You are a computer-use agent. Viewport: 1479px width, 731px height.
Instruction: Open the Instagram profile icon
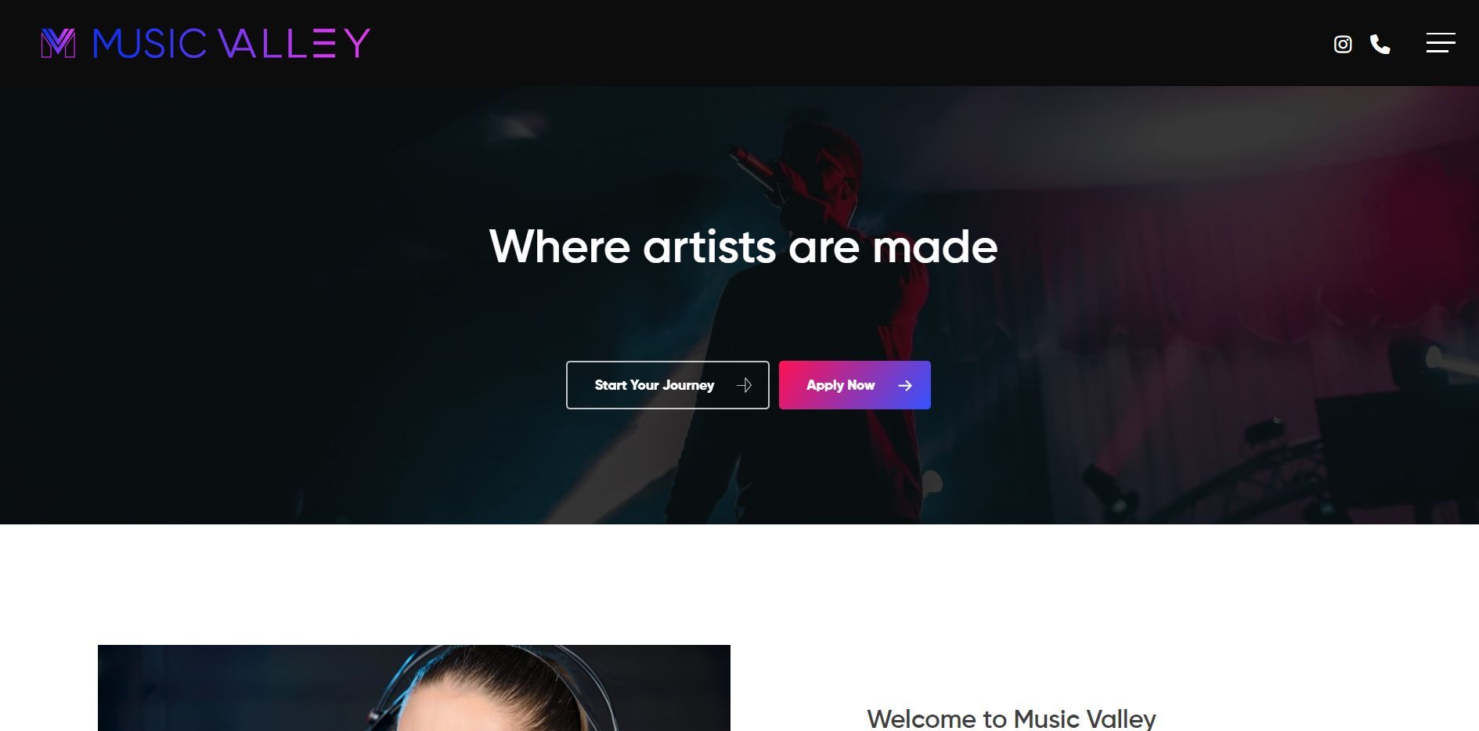(1343, 44)
